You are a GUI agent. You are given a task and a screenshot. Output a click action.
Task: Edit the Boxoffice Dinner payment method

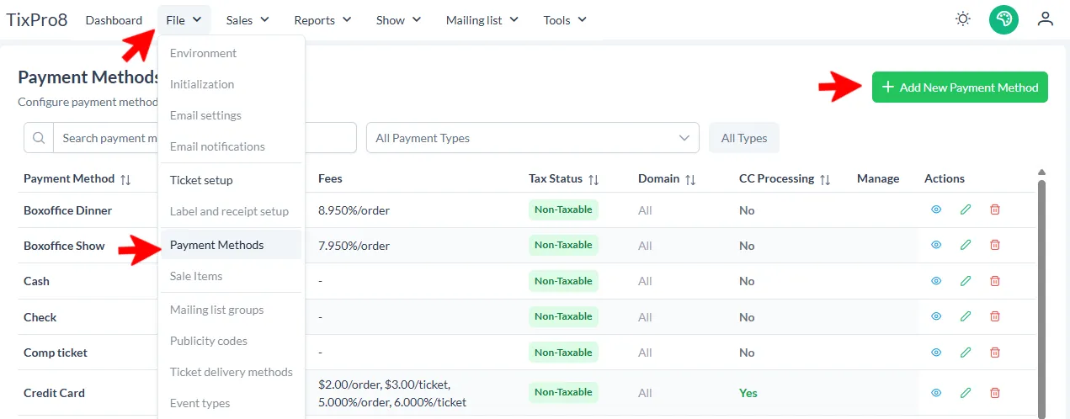[x=966, y=209]
